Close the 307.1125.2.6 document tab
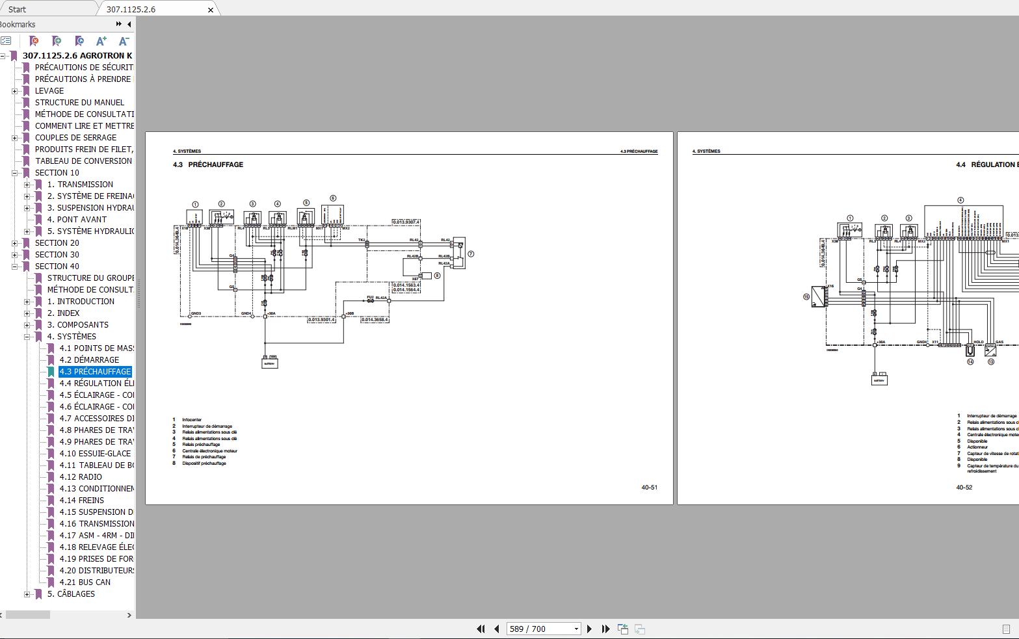The image size is (1019, 639). point(210,10)
